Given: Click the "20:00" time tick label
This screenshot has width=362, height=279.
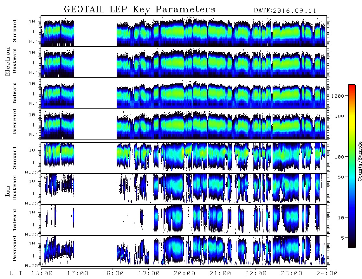Looking at the screenshot, I should click(184, 274).
